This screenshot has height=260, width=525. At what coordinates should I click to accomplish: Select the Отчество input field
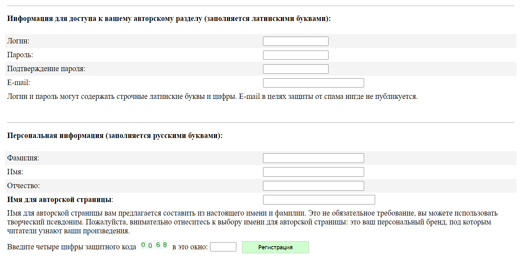[313, 186]
